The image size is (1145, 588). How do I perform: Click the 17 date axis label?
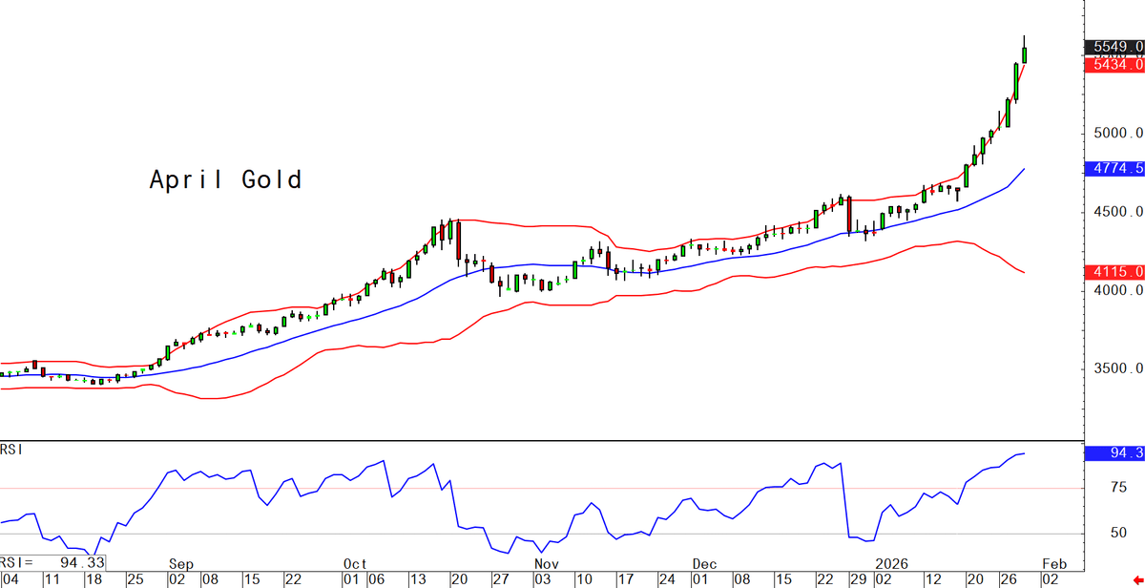625,579
